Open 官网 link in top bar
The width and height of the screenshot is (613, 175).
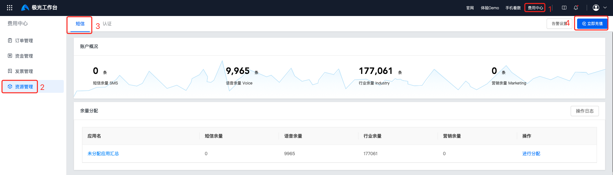(470, 8)
